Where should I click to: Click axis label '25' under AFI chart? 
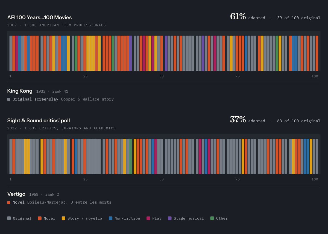(x=85, y=76)
